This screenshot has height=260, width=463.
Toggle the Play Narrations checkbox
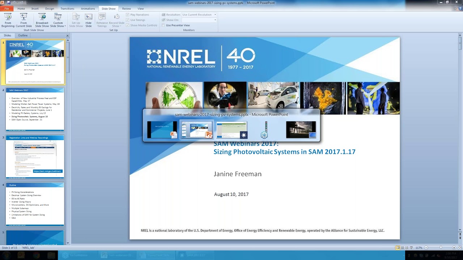(x=128, y=15)
